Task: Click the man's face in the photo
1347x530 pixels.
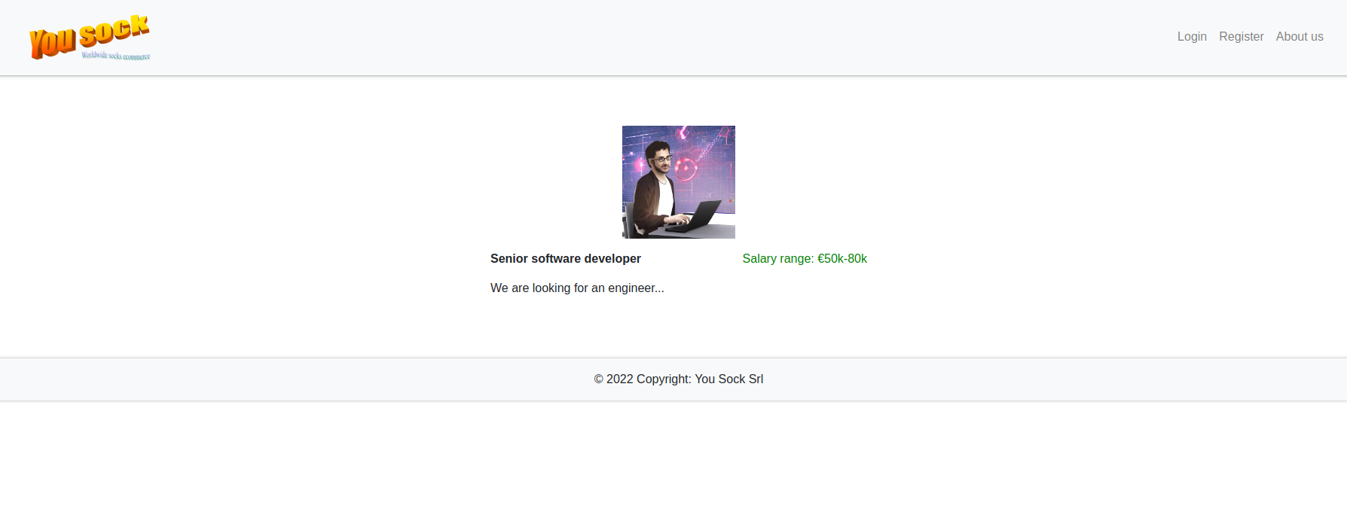Action: pos(660,157)
